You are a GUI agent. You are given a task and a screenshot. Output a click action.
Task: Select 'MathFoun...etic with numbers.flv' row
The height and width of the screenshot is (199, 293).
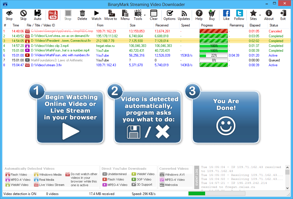pos(147,55)
